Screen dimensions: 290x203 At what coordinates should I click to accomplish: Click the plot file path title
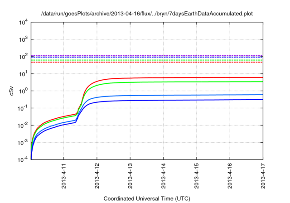coord(147,14)
